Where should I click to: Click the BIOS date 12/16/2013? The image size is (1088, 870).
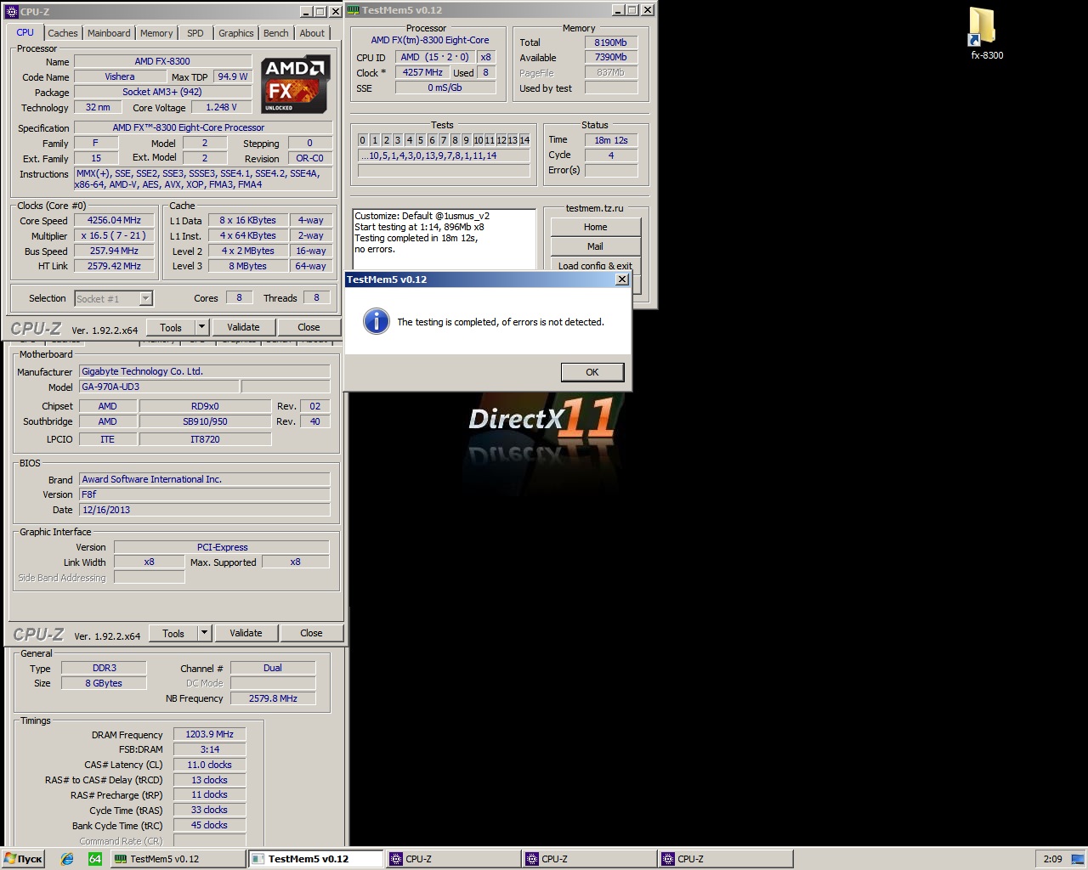[204, 510]
